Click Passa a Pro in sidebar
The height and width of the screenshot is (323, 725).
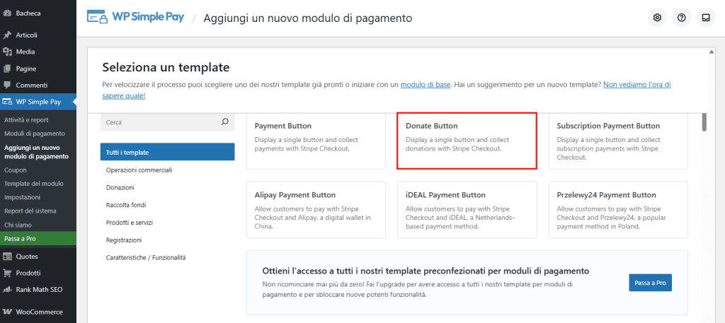pyautogui.click(x=38, y=239)
